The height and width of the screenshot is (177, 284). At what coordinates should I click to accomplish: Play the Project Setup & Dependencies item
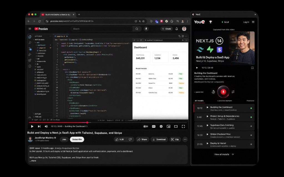pyautogui.click(x=207, y=116)
